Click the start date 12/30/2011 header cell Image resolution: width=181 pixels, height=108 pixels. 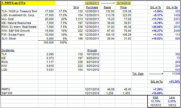click(x=92, y=3)
